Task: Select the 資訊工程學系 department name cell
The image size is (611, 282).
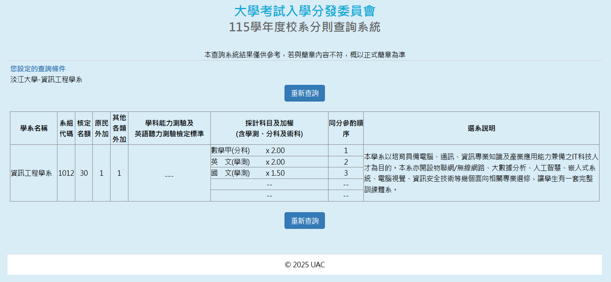Action: 31,173
